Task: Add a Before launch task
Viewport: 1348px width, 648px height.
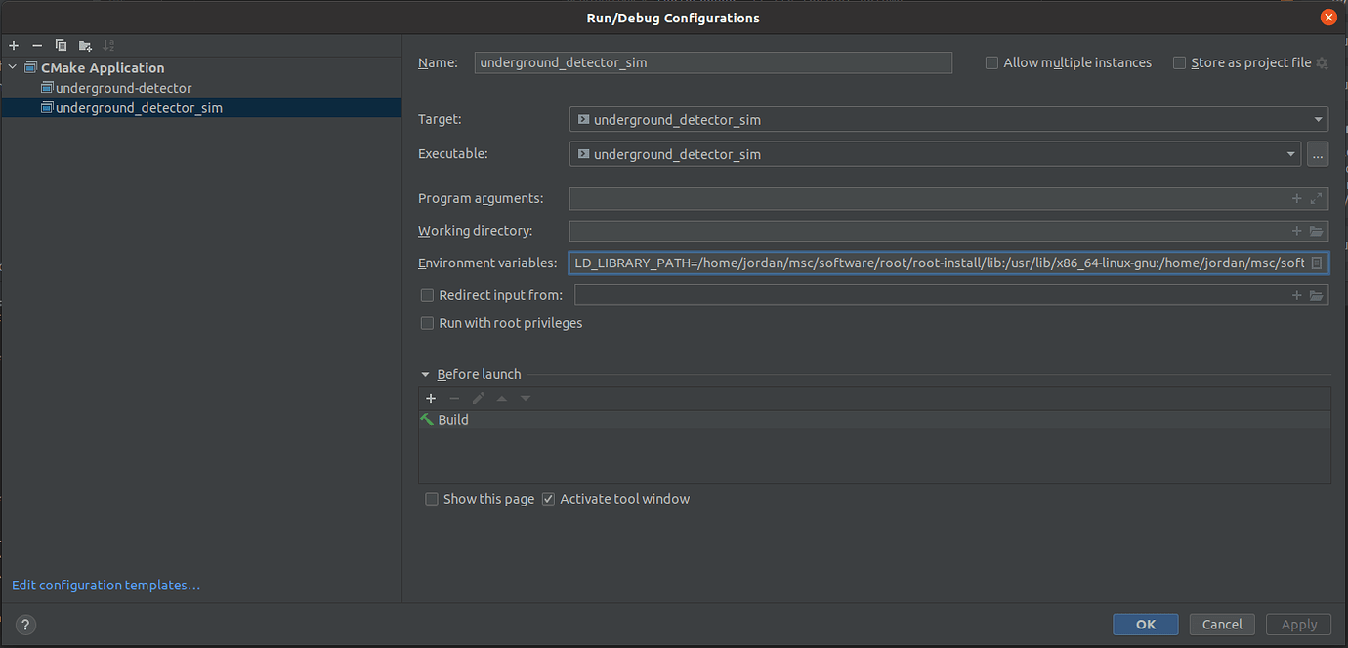Action: [x=430, y=398]
